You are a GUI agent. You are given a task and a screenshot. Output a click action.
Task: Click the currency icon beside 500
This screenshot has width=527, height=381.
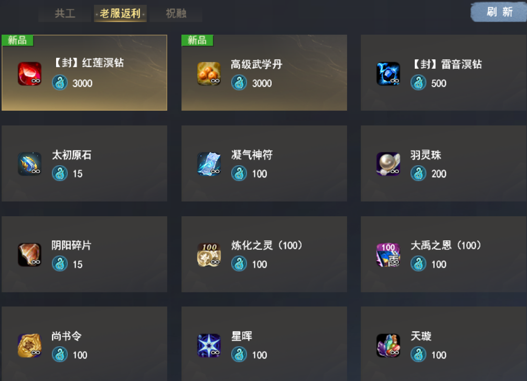pos(418,83)
